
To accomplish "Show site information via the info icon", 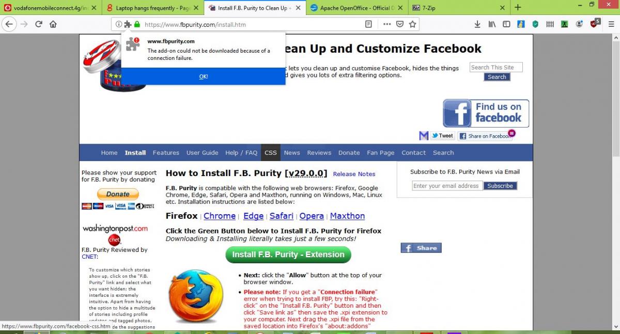I will pos(119,24).
